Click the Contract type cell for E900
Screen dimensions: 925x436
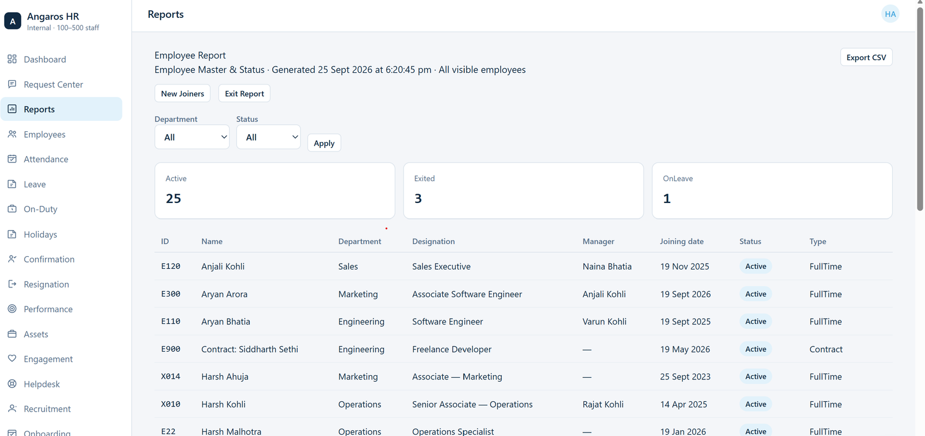click(x=826, y=349)
